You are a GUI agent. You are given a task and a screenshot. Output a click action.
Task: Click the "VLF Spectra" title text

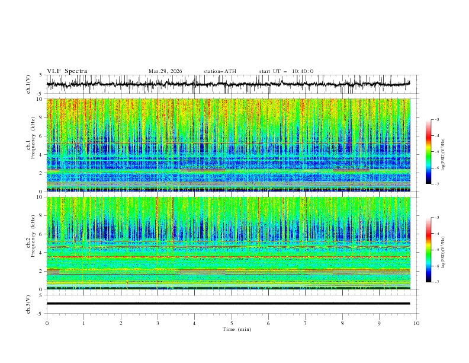67,71
